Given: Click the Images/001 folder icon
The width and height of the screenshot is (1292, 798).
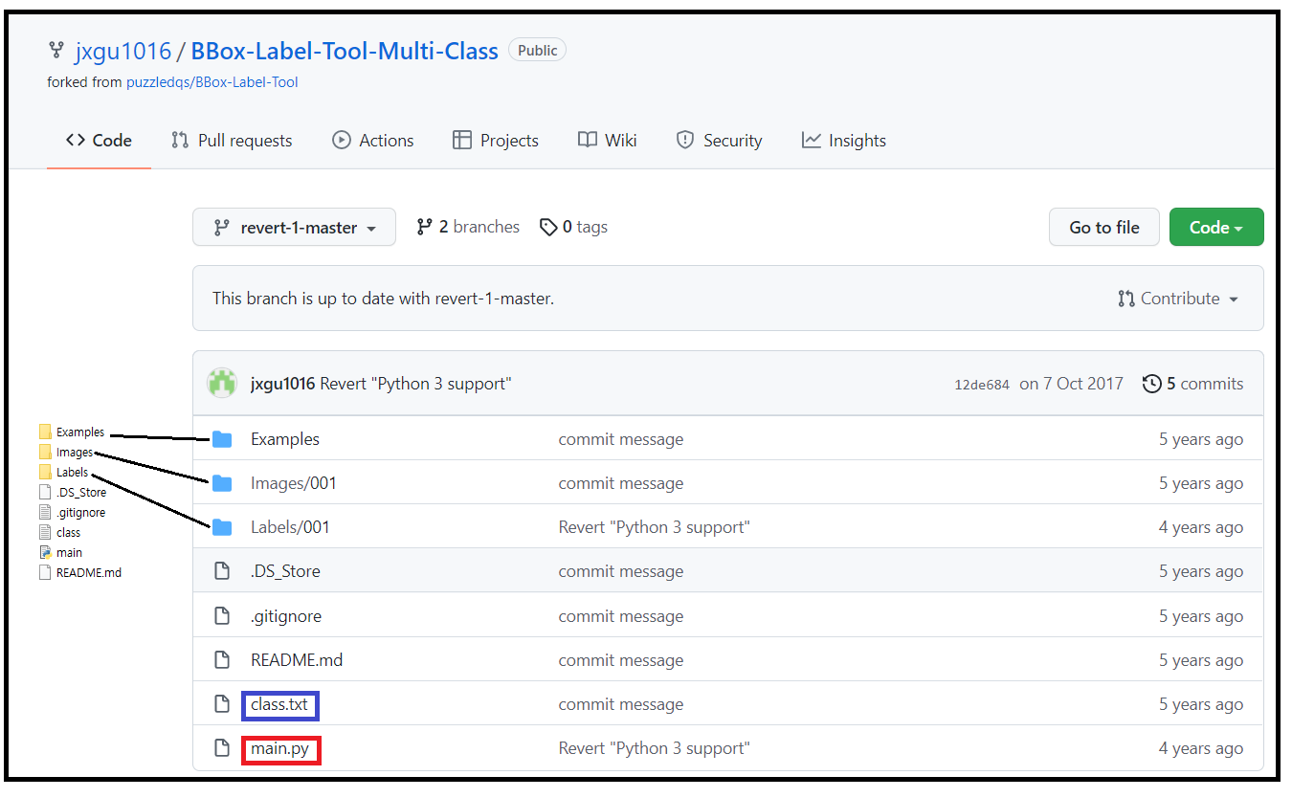Looking at the screenshot, I should click(x=222, y=483).
